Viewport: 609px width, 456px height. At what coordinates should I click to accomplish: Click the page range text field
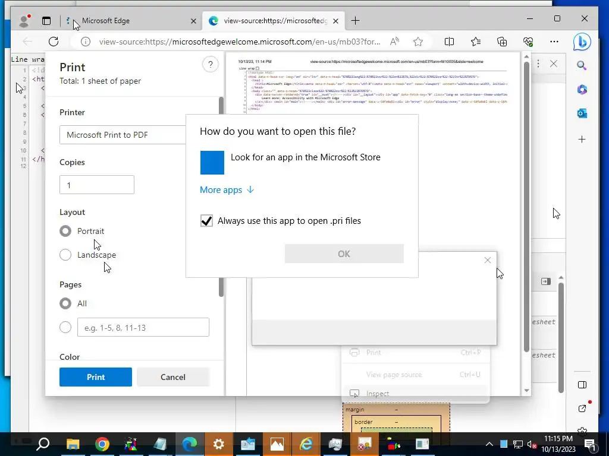point(143,327)
